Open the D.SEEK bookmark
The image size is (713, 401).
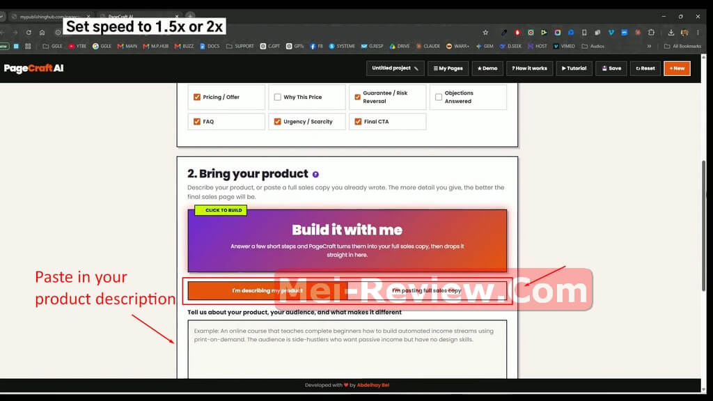point(510,46)
